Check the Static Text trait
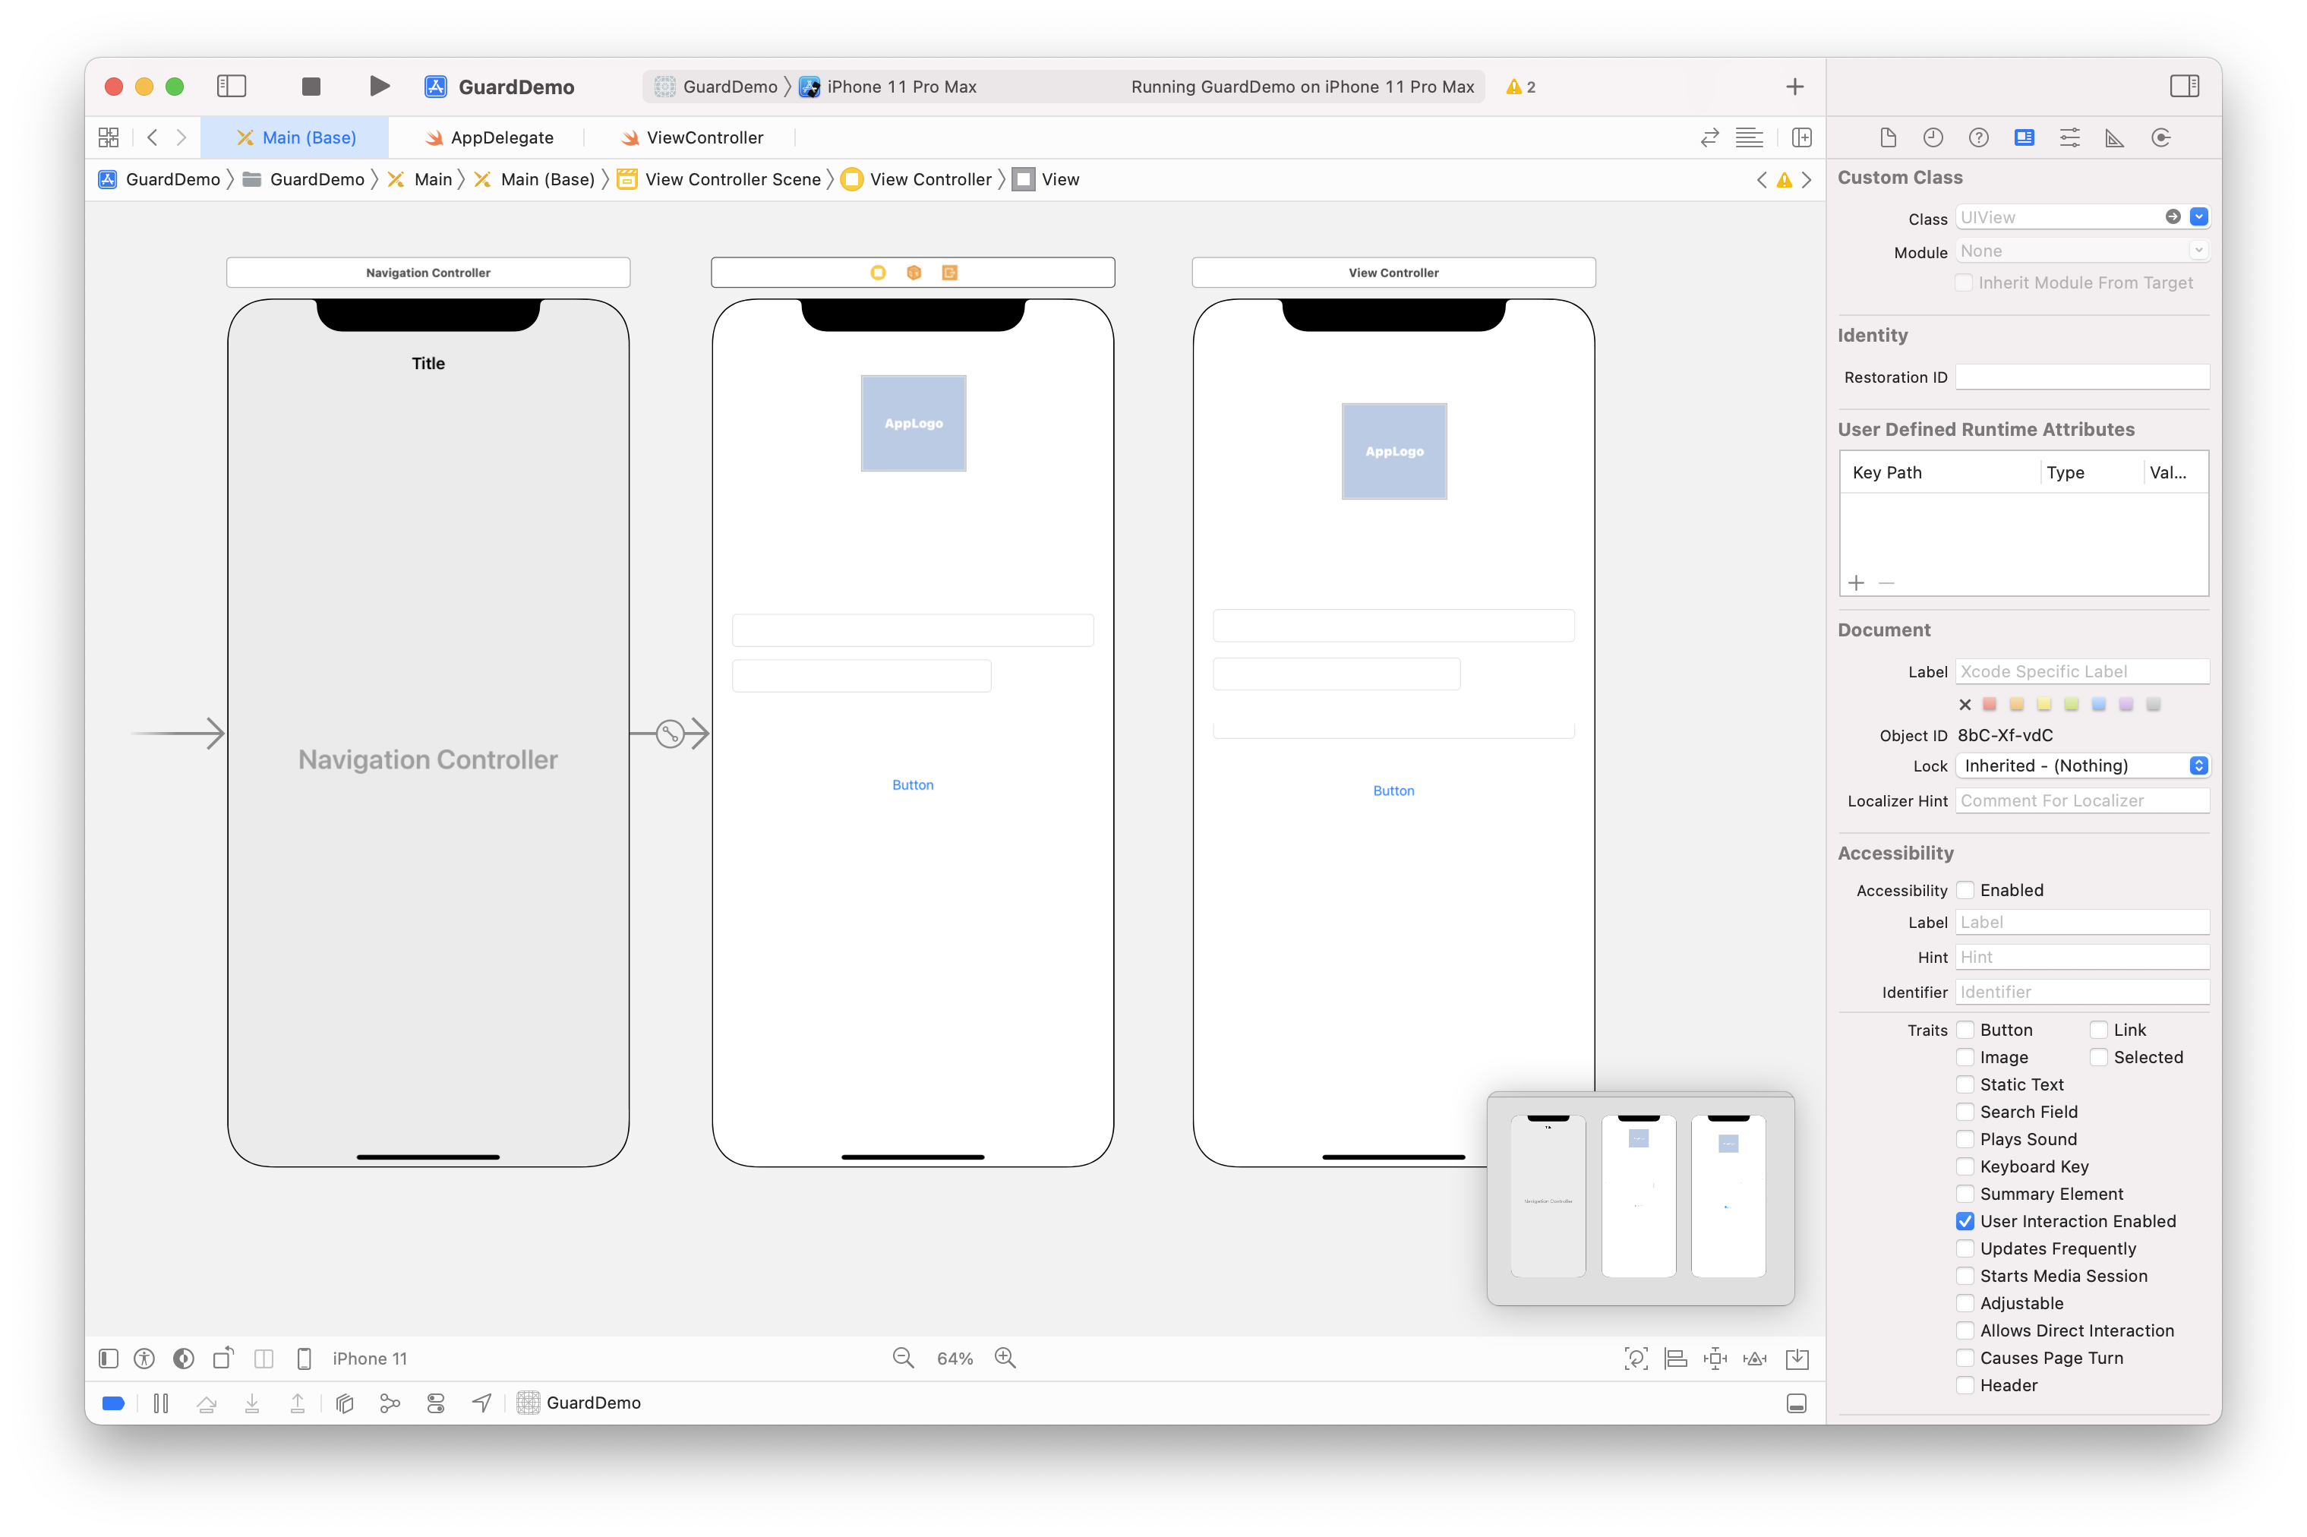Screen dimensions: 2307x1537 point(1965,1084)
